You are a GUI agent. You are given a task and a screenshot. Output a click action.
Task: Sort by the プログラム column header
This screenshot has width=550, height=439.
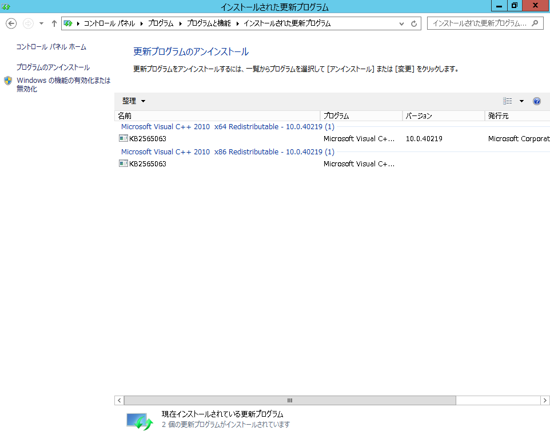pyautogui.click(x=361, y=115)
